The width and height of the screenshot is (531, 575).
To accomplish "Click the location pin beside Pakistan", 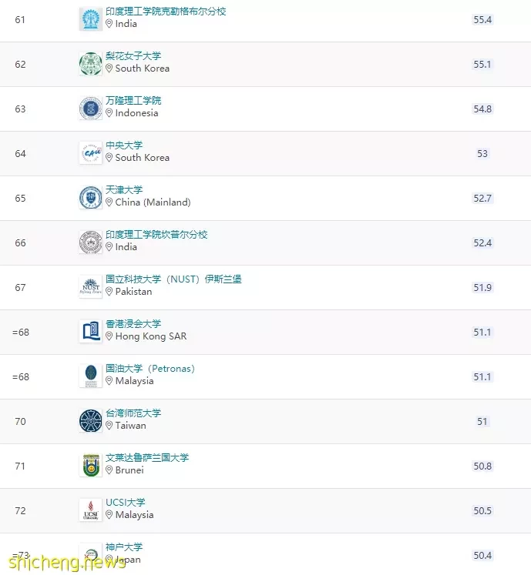I will 109,292.
